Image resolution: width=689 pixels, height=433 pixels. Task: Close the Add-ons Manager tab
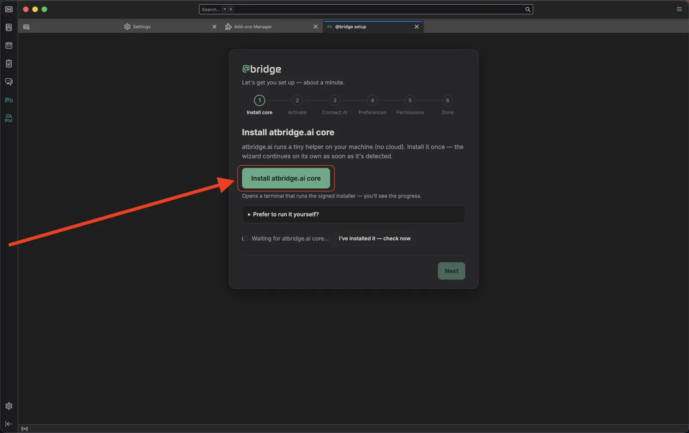316,27
